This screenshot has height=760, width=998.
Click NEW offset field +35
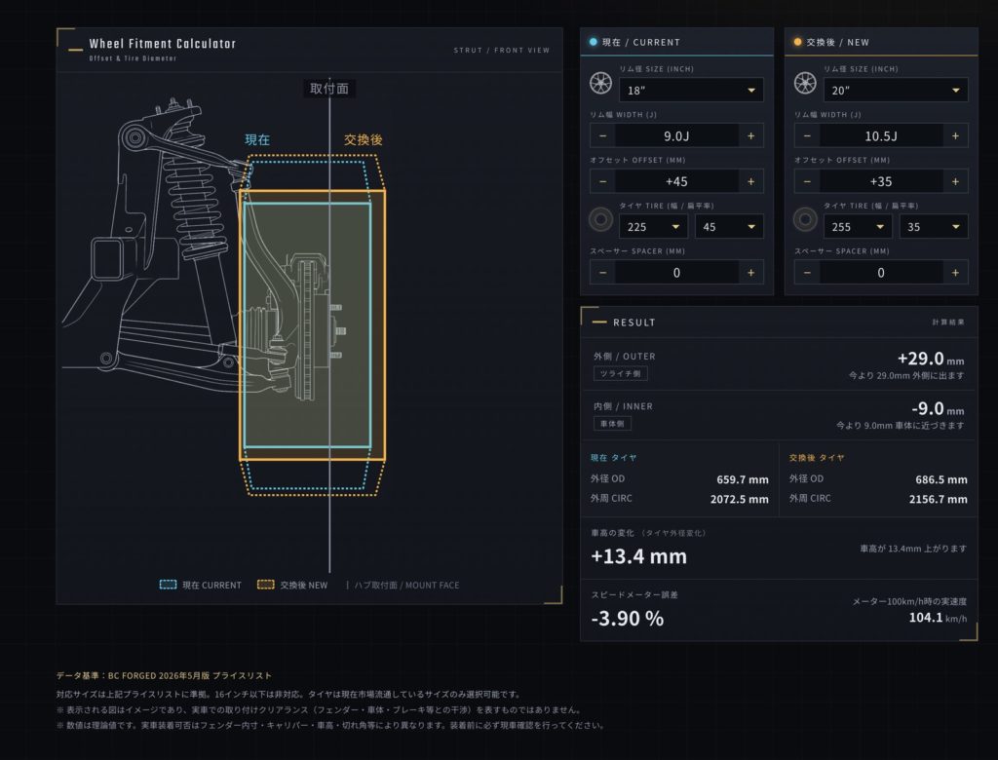pos(881,181)
